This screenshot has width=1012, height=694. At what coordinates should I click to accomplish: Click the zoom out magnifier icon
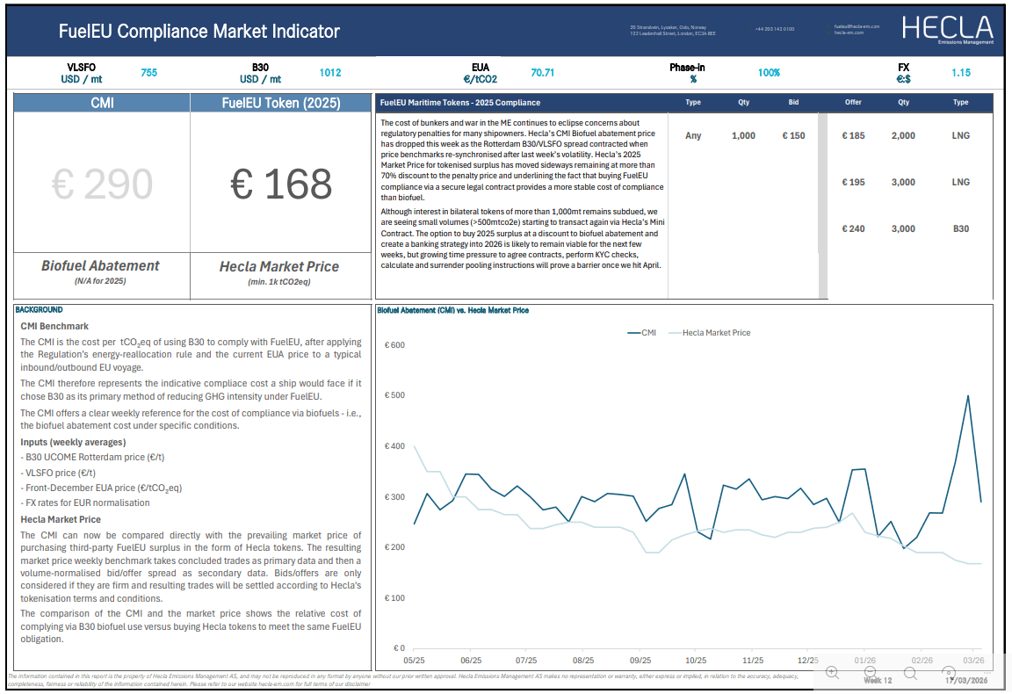870,673
